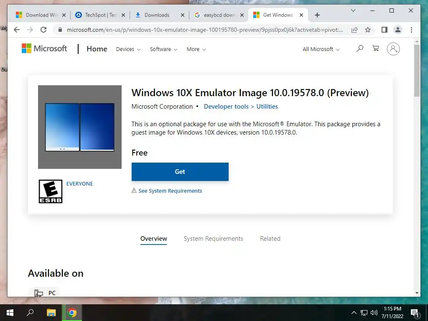
Task: Open the Windows Start menu
Action: pyautogui.click(x=10, y=313)
